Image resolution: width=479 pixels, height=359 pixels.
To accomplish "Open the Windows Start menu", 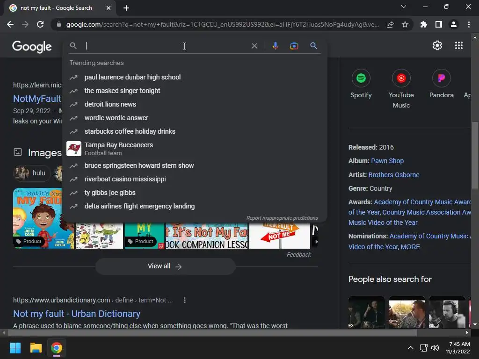I will tap(15, 348).
